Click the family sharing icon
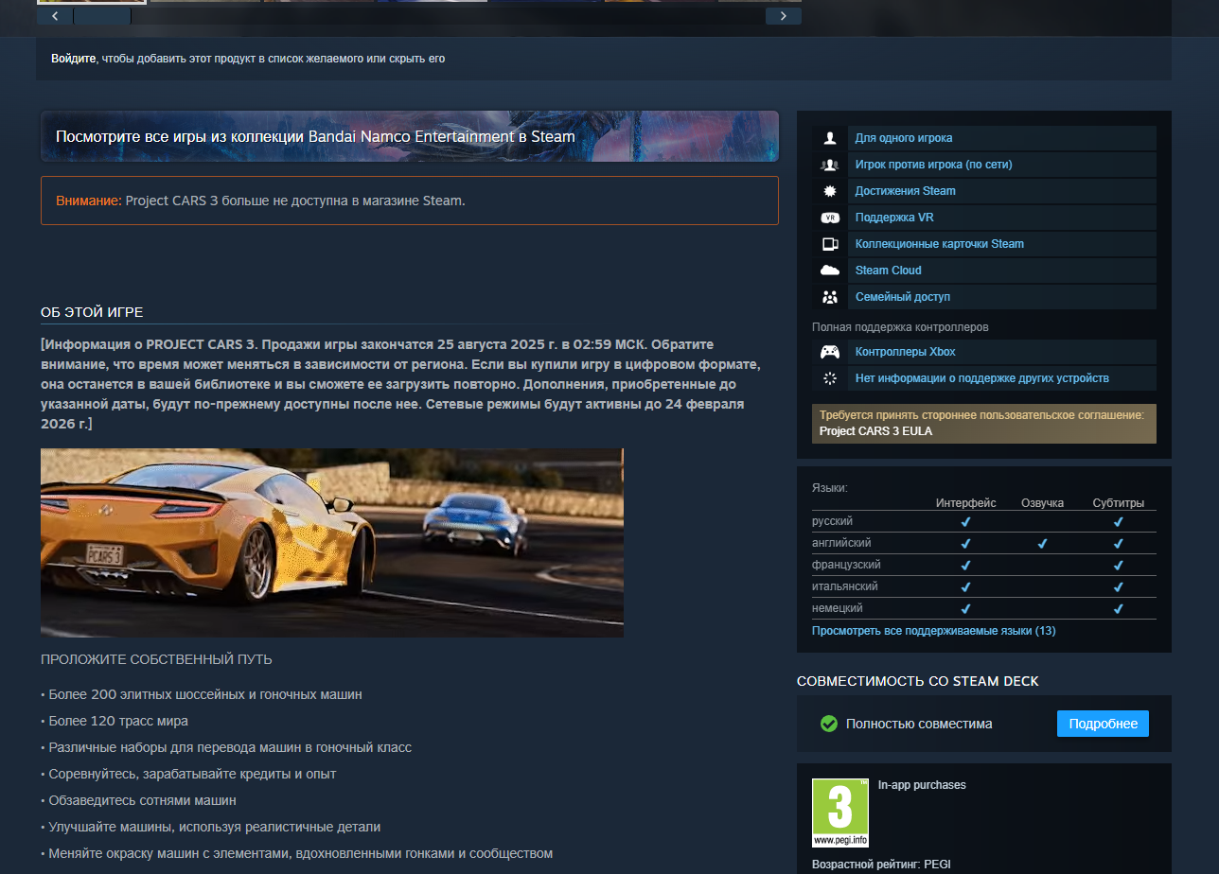Viewport: 1219px width, 874px height. tap(830, 297)
